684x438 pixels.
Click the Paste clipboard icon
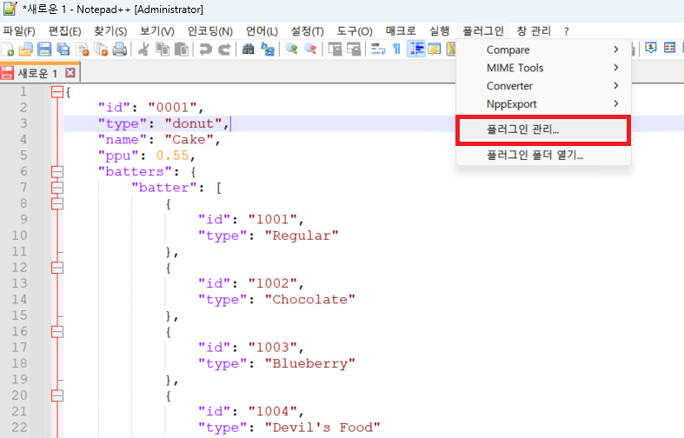[x=182, y=49]
